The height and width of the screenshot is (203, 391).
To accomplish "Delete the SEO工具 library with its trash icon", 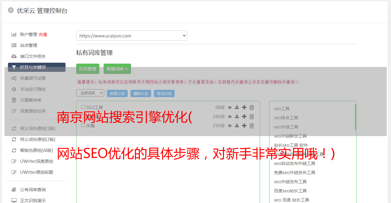I will 252,107.
